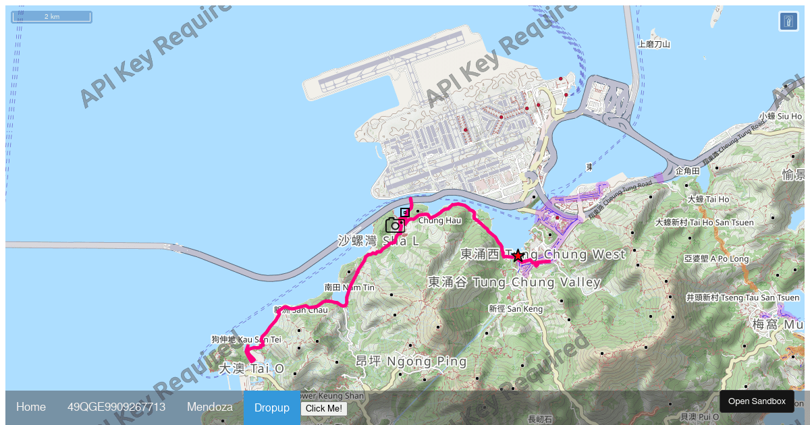Viewport: 810px width, 425px height.
Task: Click the red star marker at Tung Chung West
Action: [518, 256]
